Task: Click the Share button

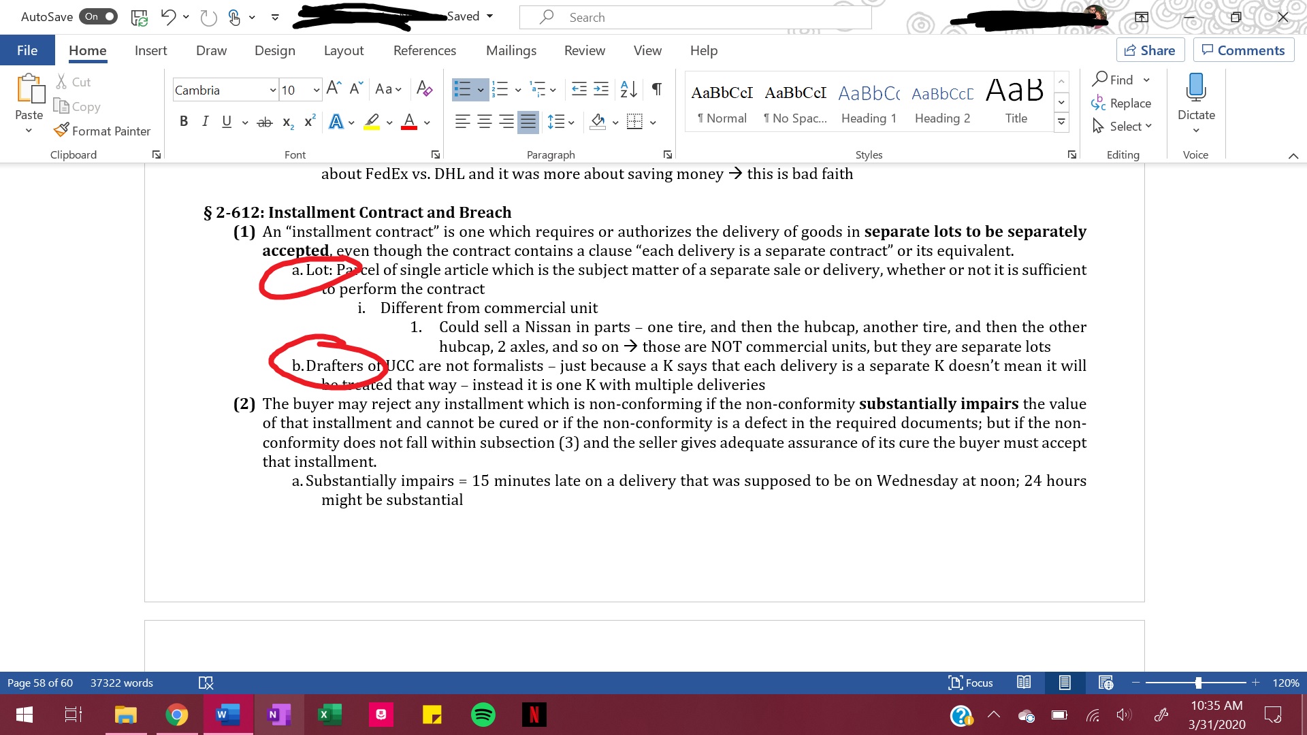Action: click(x=1150, y=50)
